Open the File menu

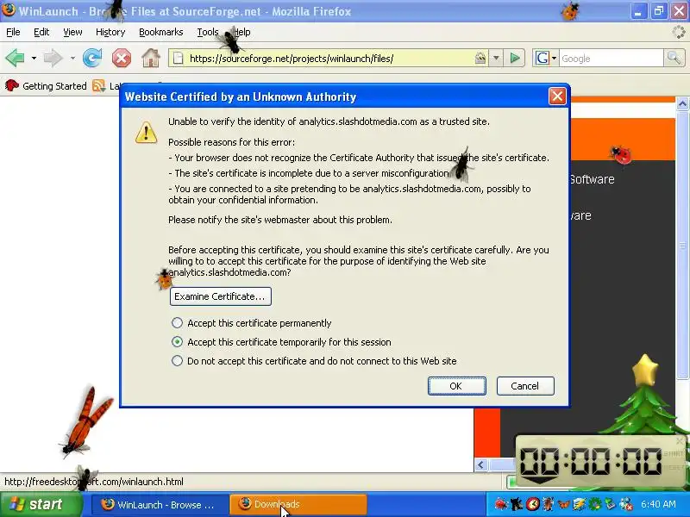click(13, 32)
